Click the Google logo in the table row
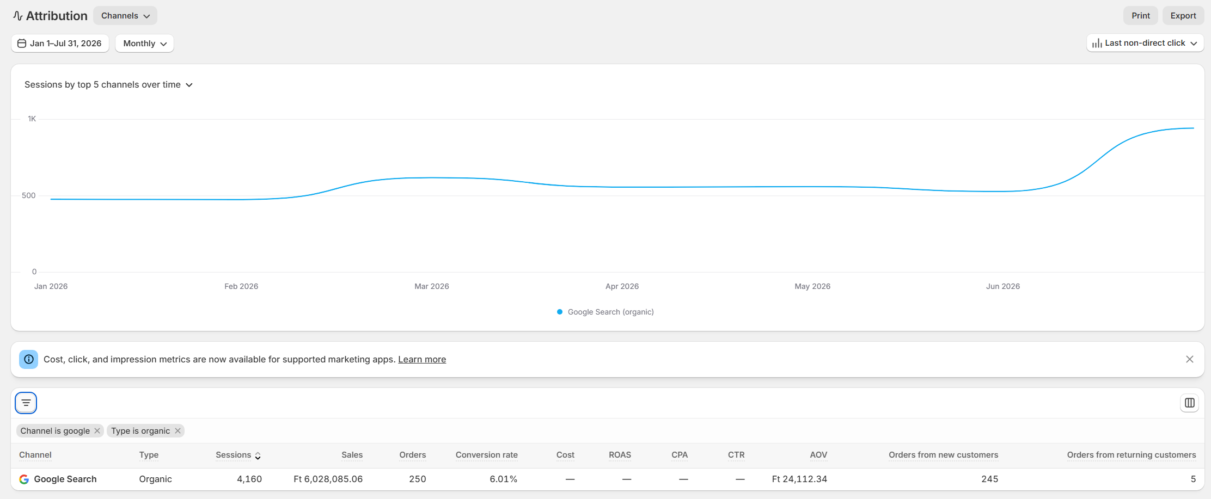 [x=24, y=479]
